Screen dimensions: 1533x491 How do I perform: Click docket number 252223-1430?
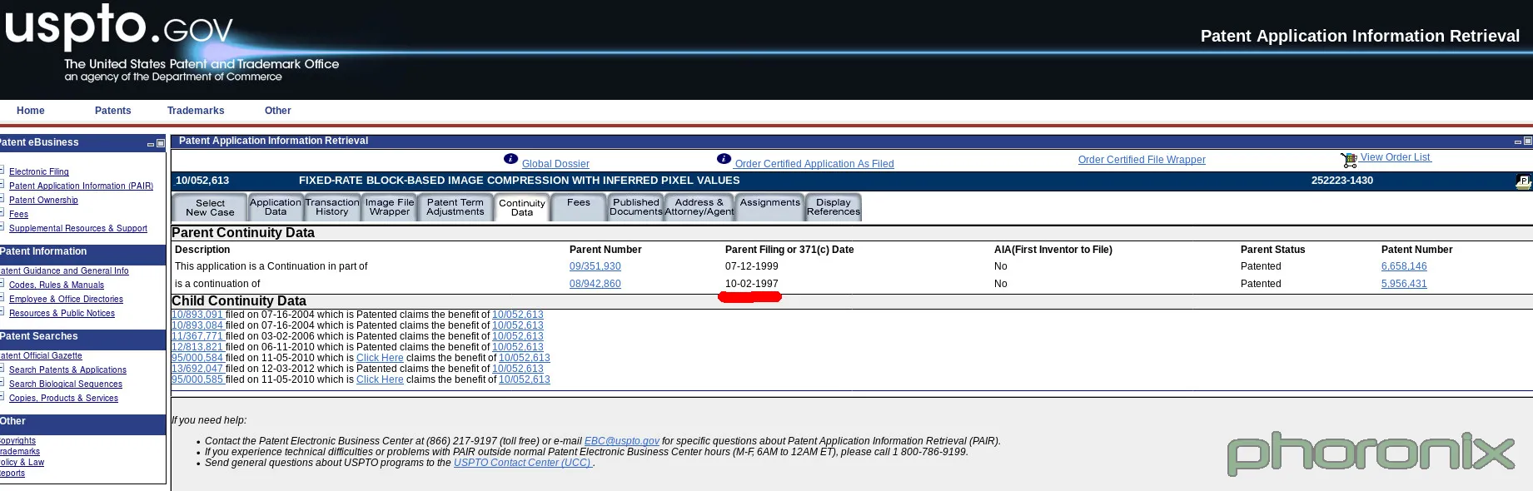(1342, 181)
